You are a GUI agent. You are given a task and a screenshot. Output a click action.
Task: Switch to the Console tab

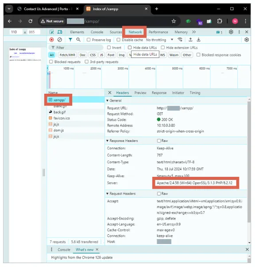point(97,32)
